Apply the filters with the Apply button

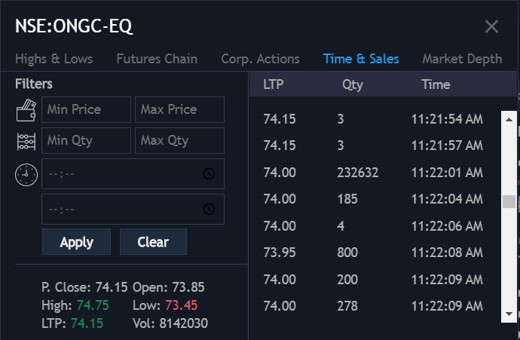click(76, 242)
